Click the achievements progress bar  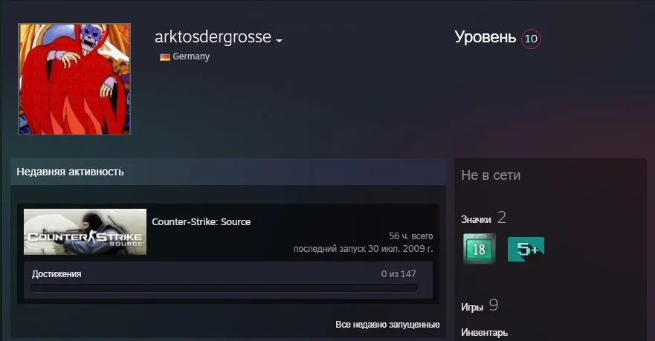pyautogui.click(x=225, y=288)
